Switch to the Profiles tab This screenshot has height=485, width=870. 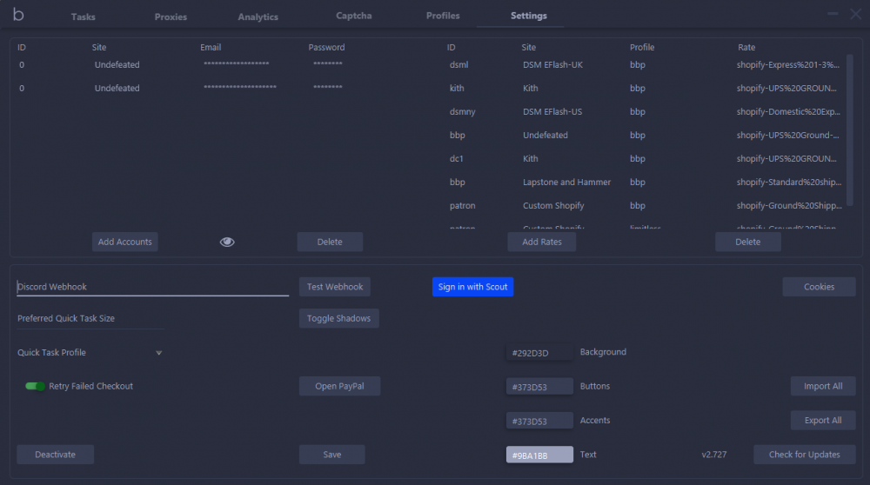pos(443,16)
